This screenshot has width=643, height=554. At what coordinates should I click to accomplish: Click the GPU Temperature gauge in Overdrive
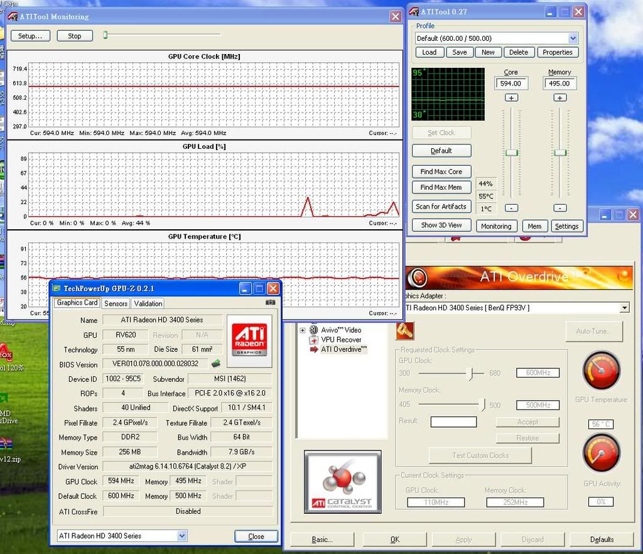[601, 371]
